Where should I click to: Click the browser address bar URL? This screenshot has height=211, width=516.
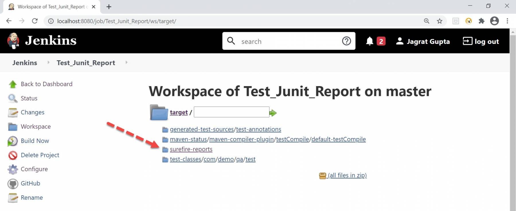coord(116,21)
